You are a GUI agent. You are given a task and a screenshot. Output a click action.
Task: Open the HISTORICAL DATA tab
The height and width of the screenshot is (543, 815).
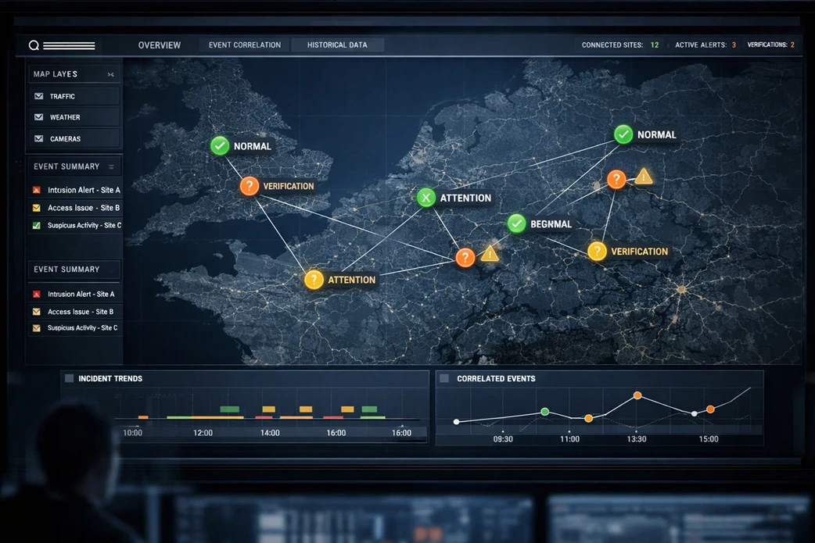(x=336, y=45)
